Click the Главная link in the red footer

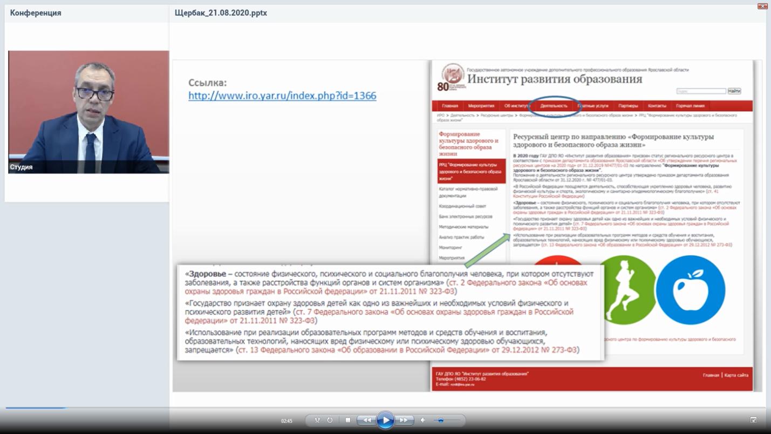click(711, 375)
